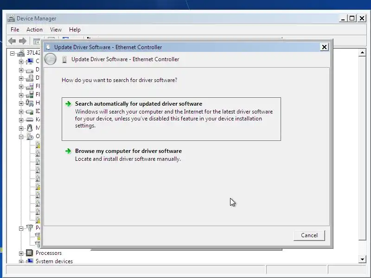
Task: Select the DVD/CD-ROM drives disc icon
Action: [x=30, y=78]
